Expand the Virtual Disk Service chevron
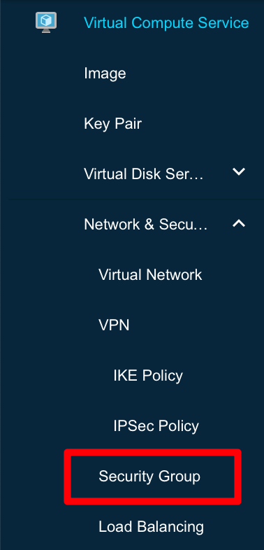264x550 pixels. pos(239,172)
